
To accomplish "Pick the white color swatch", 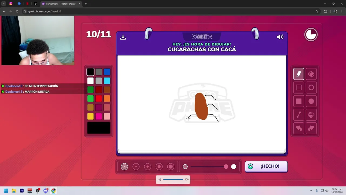I will pos(91,81).
